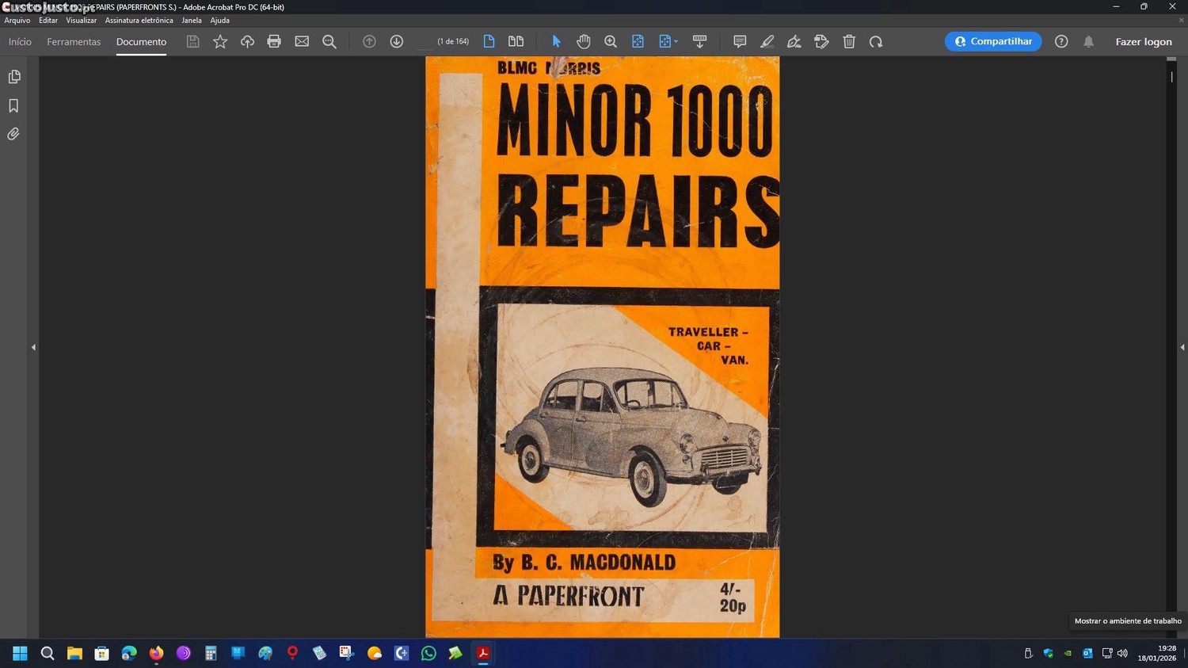The image size is (1188, 668).
Task: Switch to the Ferramentas tab
Action: (74, 42)
